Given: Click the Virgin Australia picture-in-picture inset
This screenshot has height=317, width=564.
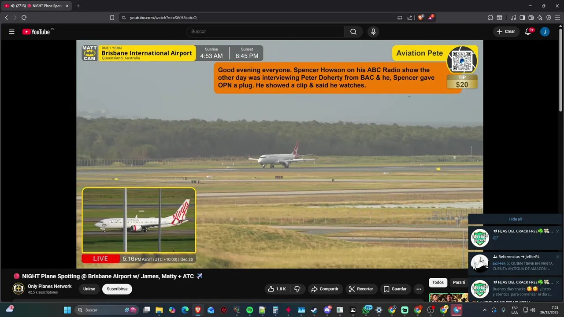Looking at the screenshot, I should pyautogui.click(x=139, y=220).
